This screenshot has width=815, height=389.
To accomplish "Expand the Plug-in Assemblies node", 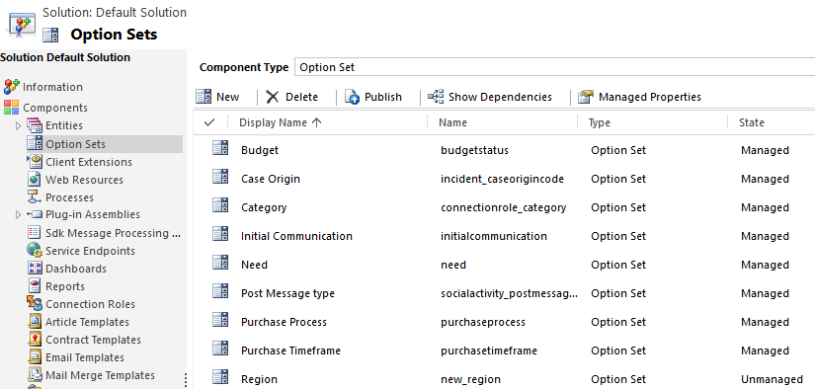I will click(x=18, y=214).
